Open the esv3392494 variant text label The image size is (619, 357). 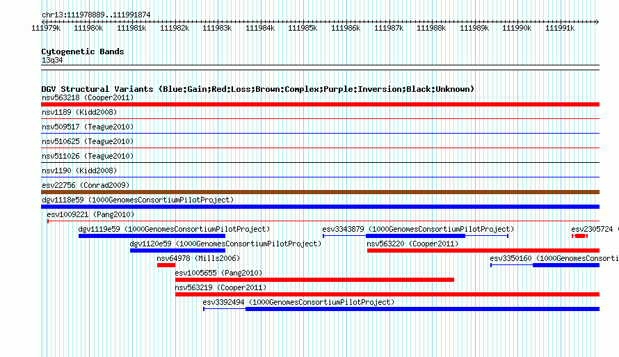pos(298,302)
